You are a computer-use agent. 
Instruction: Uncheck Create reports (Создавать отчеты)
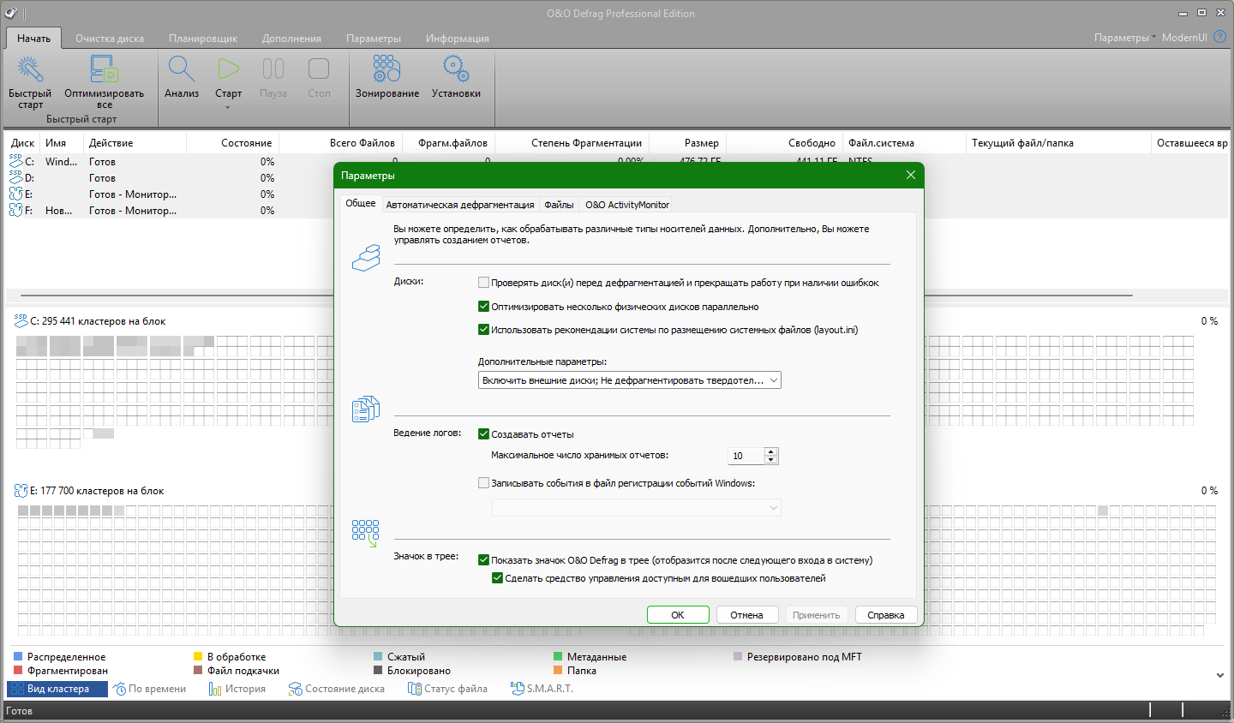click(x=484, y=434)
